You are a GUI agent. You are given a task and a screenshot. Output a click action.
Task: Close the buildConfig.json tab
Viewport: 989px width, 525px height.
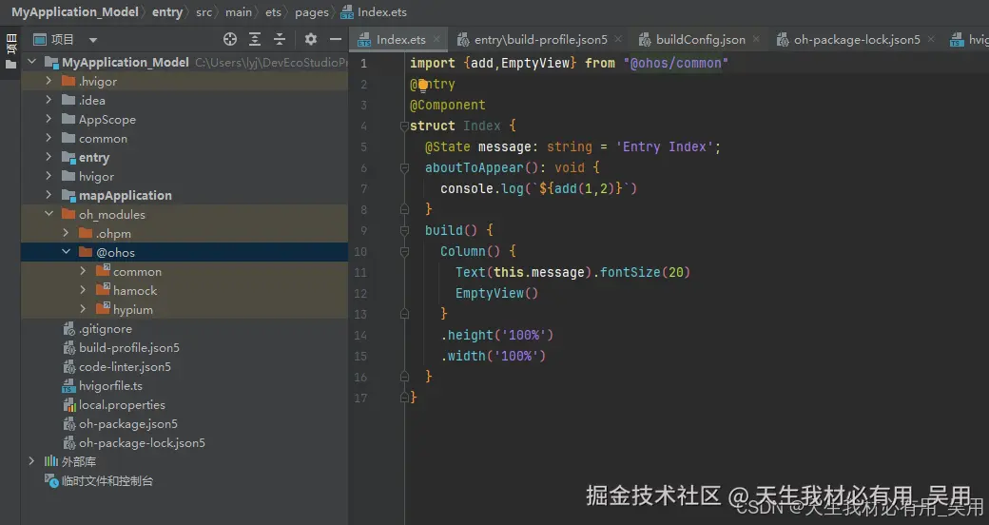[x=756, y=39]
